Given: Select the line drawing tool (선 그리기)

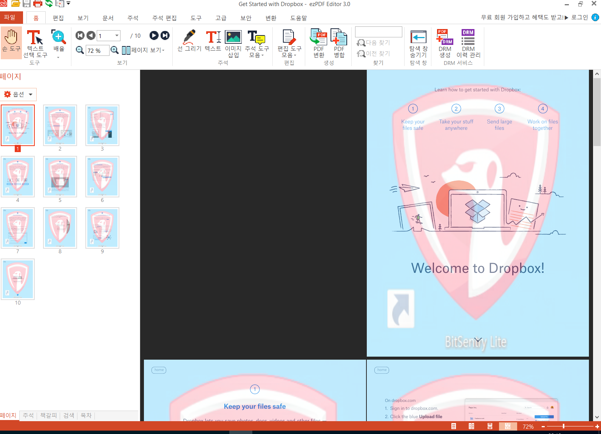Looking at the screenshot, I should pos(189,41).
